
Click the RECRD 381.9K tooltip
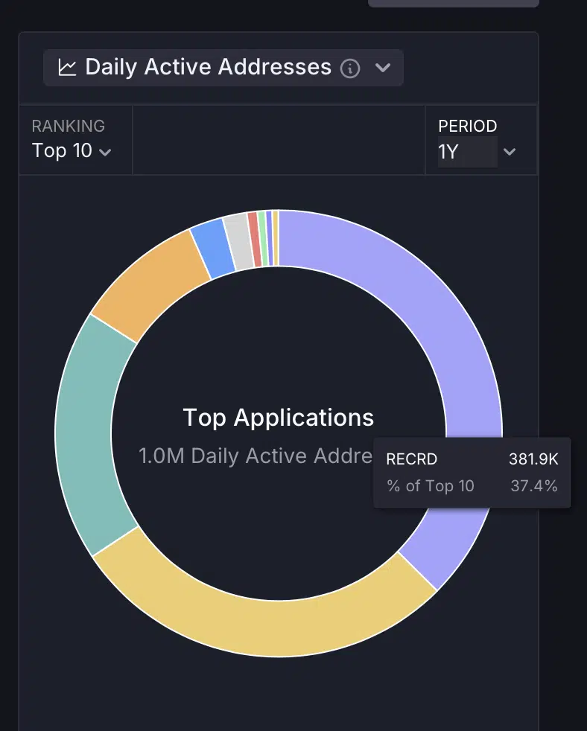pos(472,473)
